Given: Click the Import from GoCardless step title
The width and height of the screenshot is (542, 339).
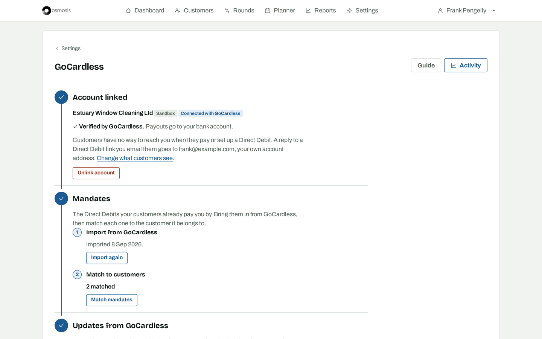Looking at the screenshot, I should (x=122, y=232).
